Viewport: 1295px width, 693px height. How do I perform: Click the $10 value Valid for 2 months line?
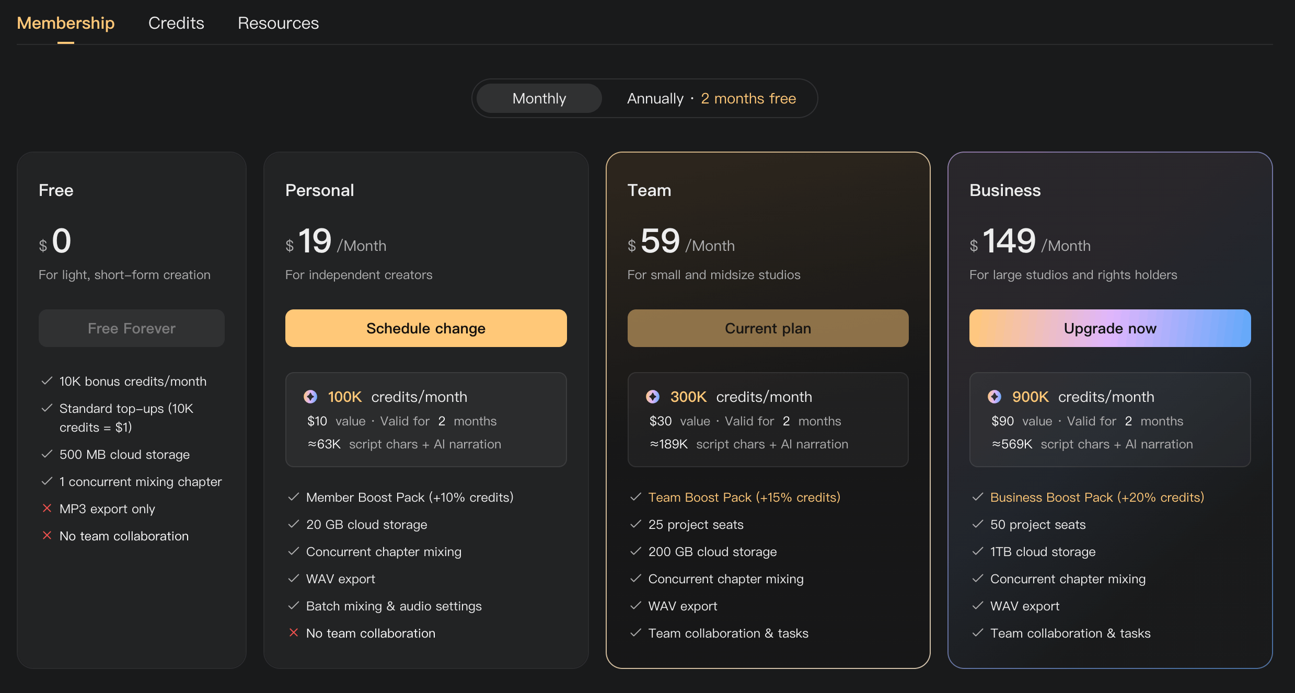click(402, 421)
